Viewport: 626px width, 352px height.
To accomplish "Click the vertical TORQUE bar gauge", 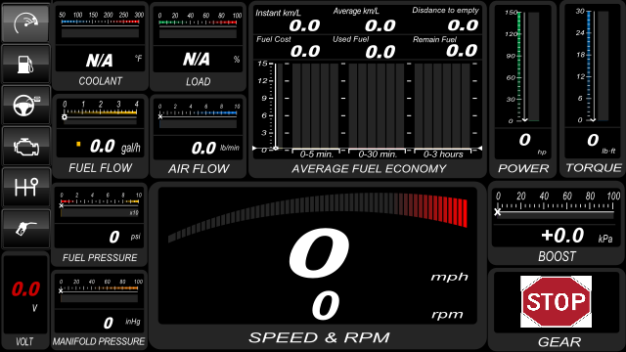I will coord(595,66).
